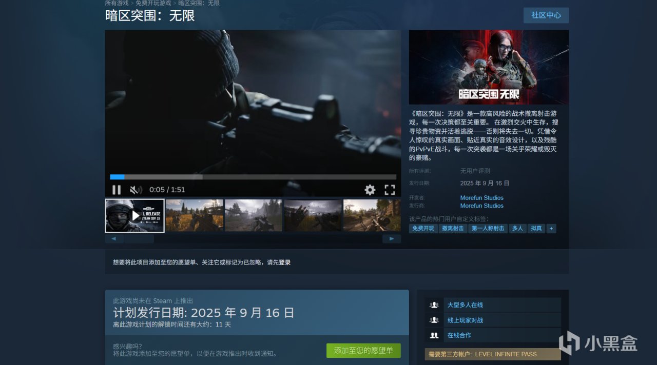Click the game capsule header image

(x=489, y=67)
